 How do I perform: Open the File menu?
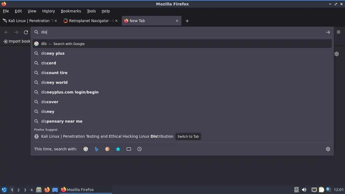(x=6, y=11)
